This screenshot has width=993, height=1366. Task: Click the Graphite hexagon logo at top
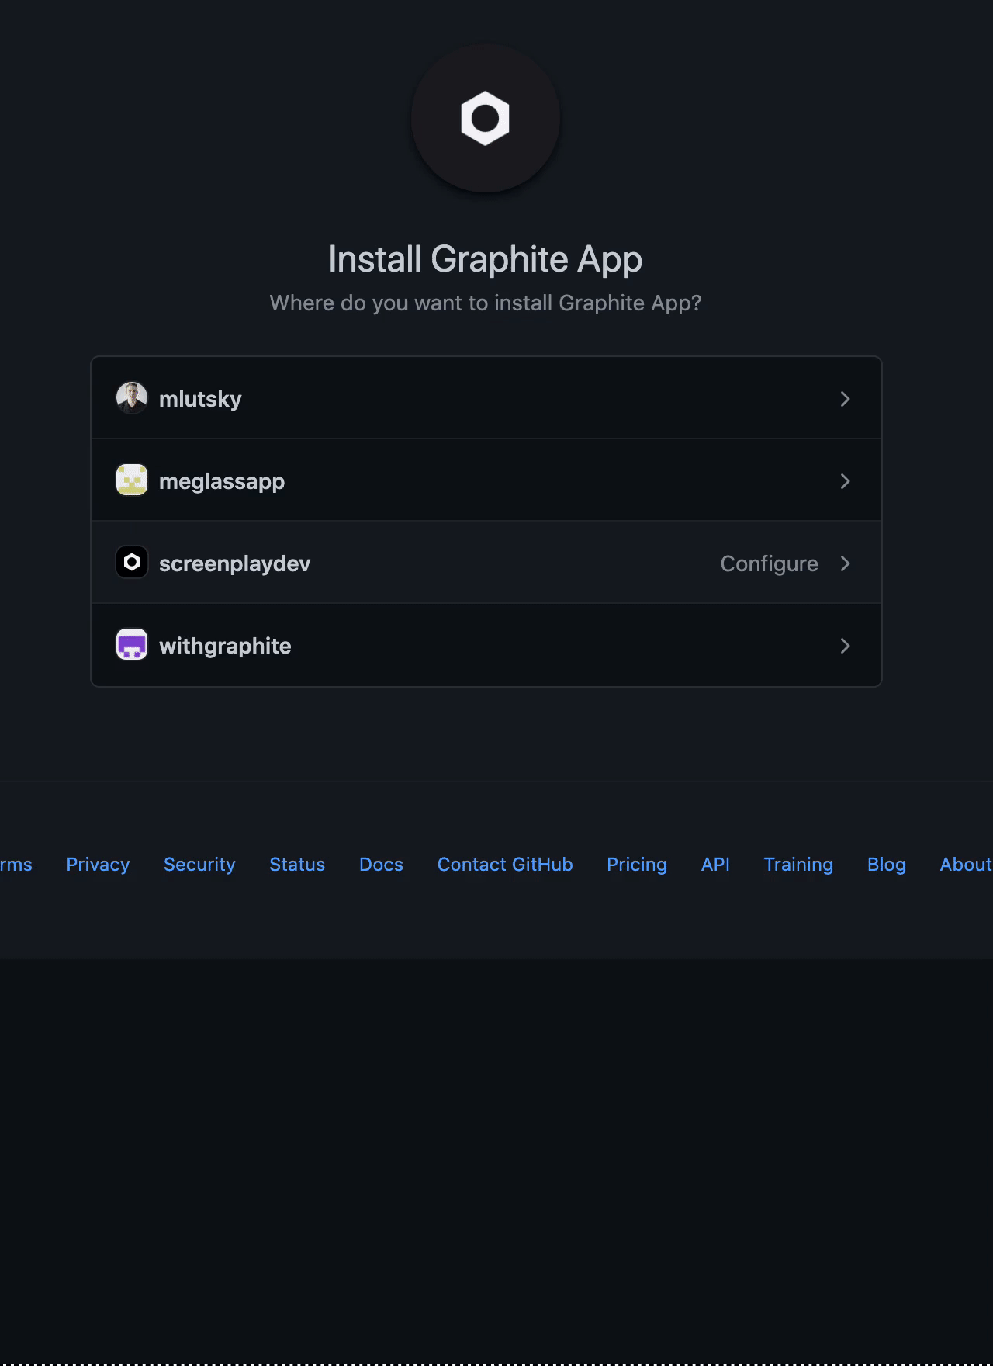(486, 119)
